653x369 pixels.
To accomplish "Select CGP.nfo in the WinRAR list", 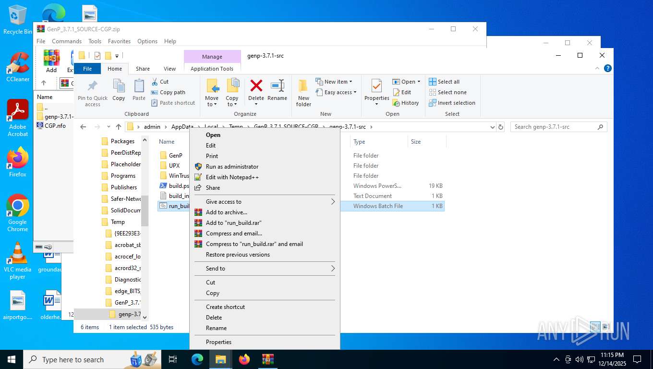I will (x=55, y=126).
